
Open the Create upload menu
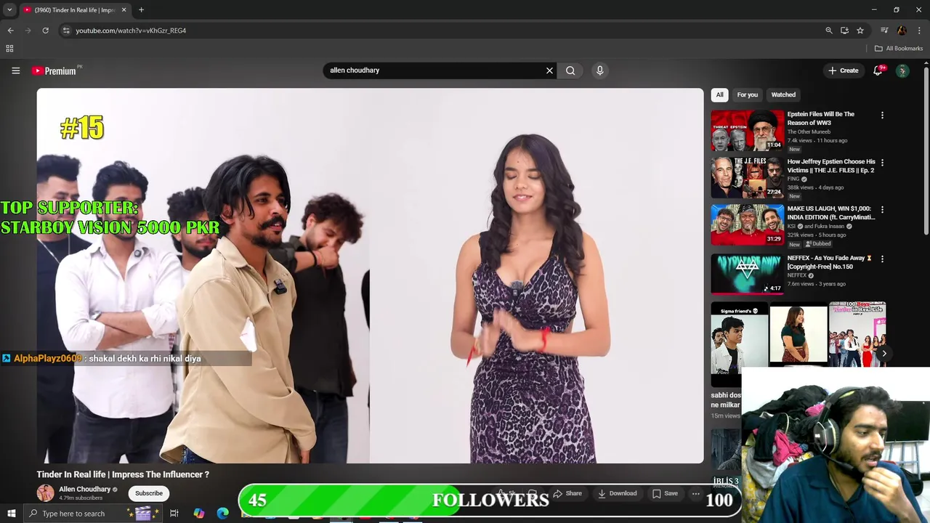pyautogui.click(x=844, y=70)
